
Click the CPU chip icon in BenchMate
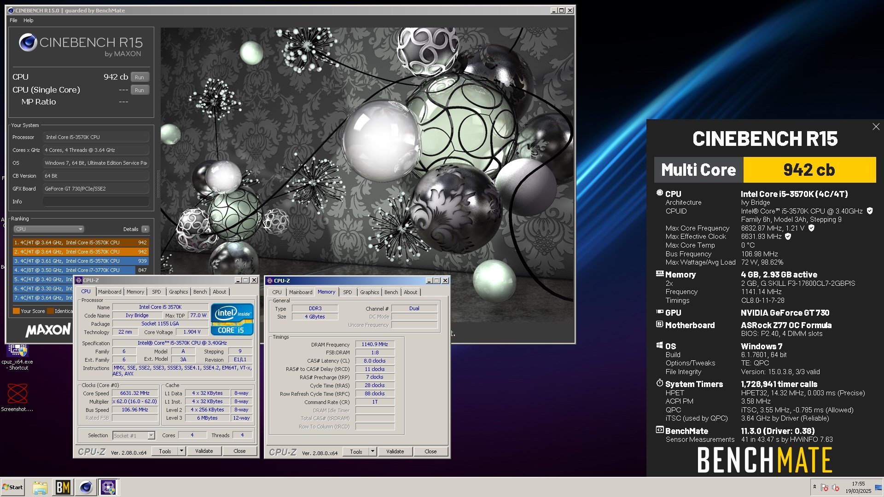point(659,193)
